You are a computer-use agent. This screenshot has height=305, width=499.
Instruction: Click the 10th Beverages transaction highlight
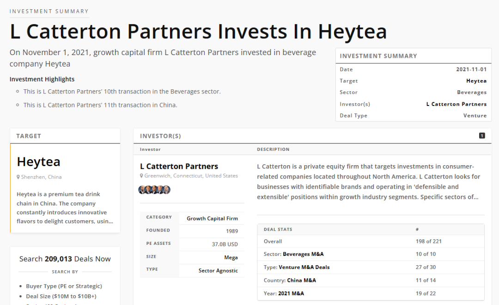tap(122, 92)
